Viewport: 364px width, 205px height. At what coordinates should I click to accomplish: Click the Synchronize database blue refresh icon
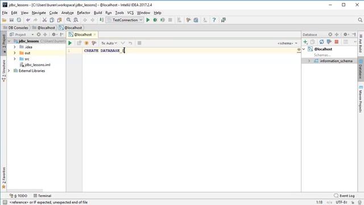coord(321,42)
